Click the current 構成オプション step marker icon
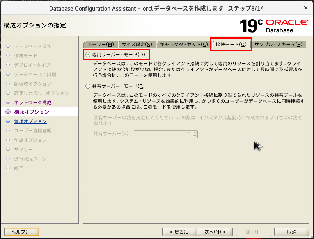The width and height of the screenshot is (314, 239). (8, 112)
